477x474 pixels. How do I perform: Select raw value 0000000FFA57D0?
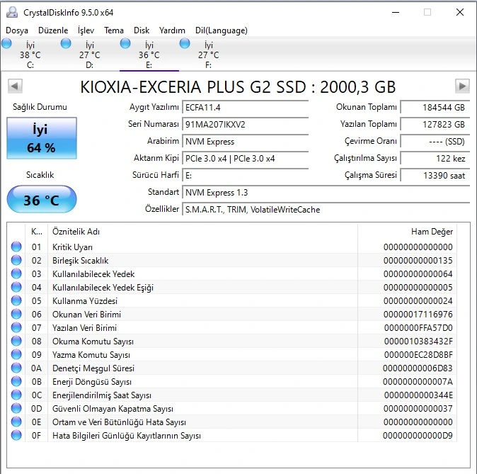pos(418,328)
